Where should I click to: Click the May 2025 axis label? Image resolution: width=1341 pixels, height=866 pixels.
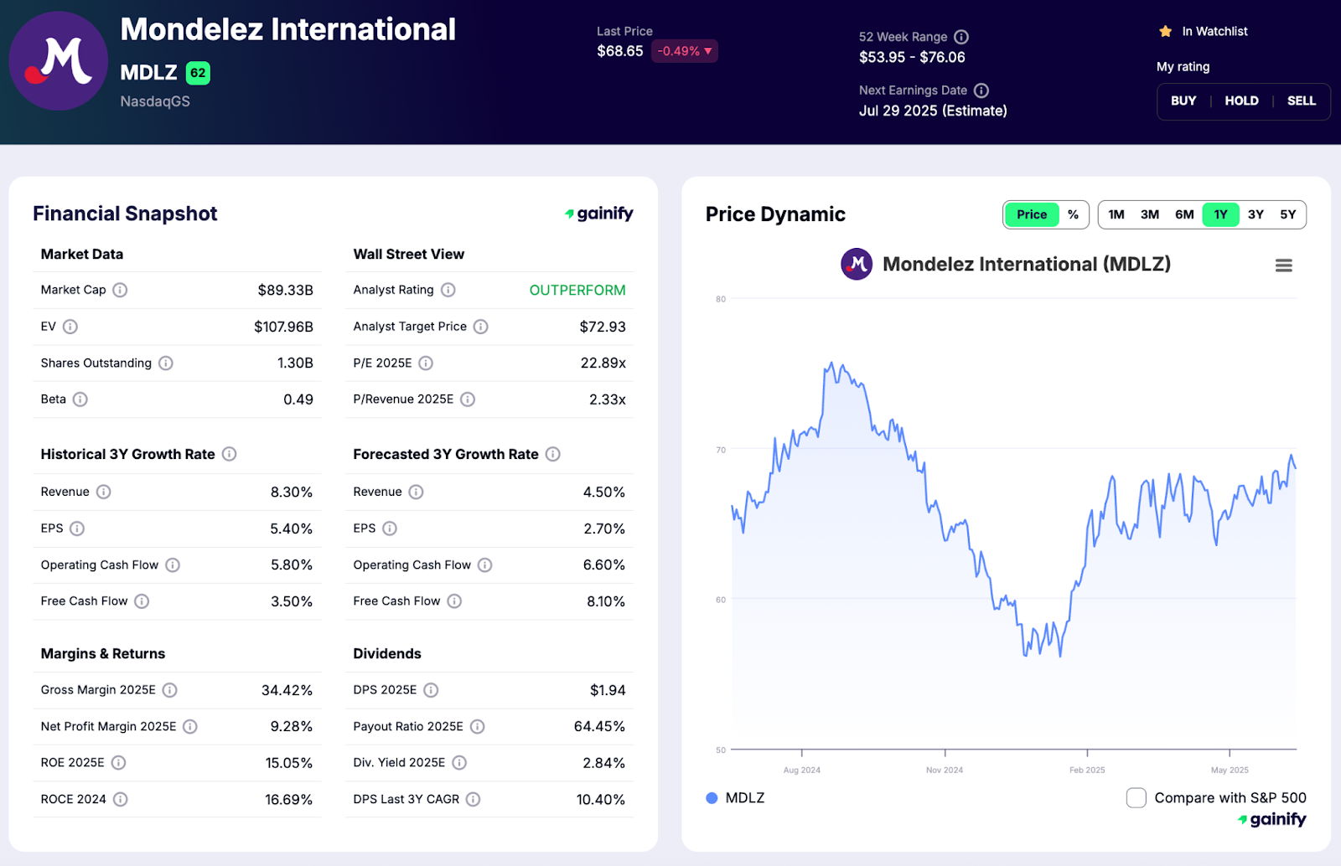point(1230,770)
